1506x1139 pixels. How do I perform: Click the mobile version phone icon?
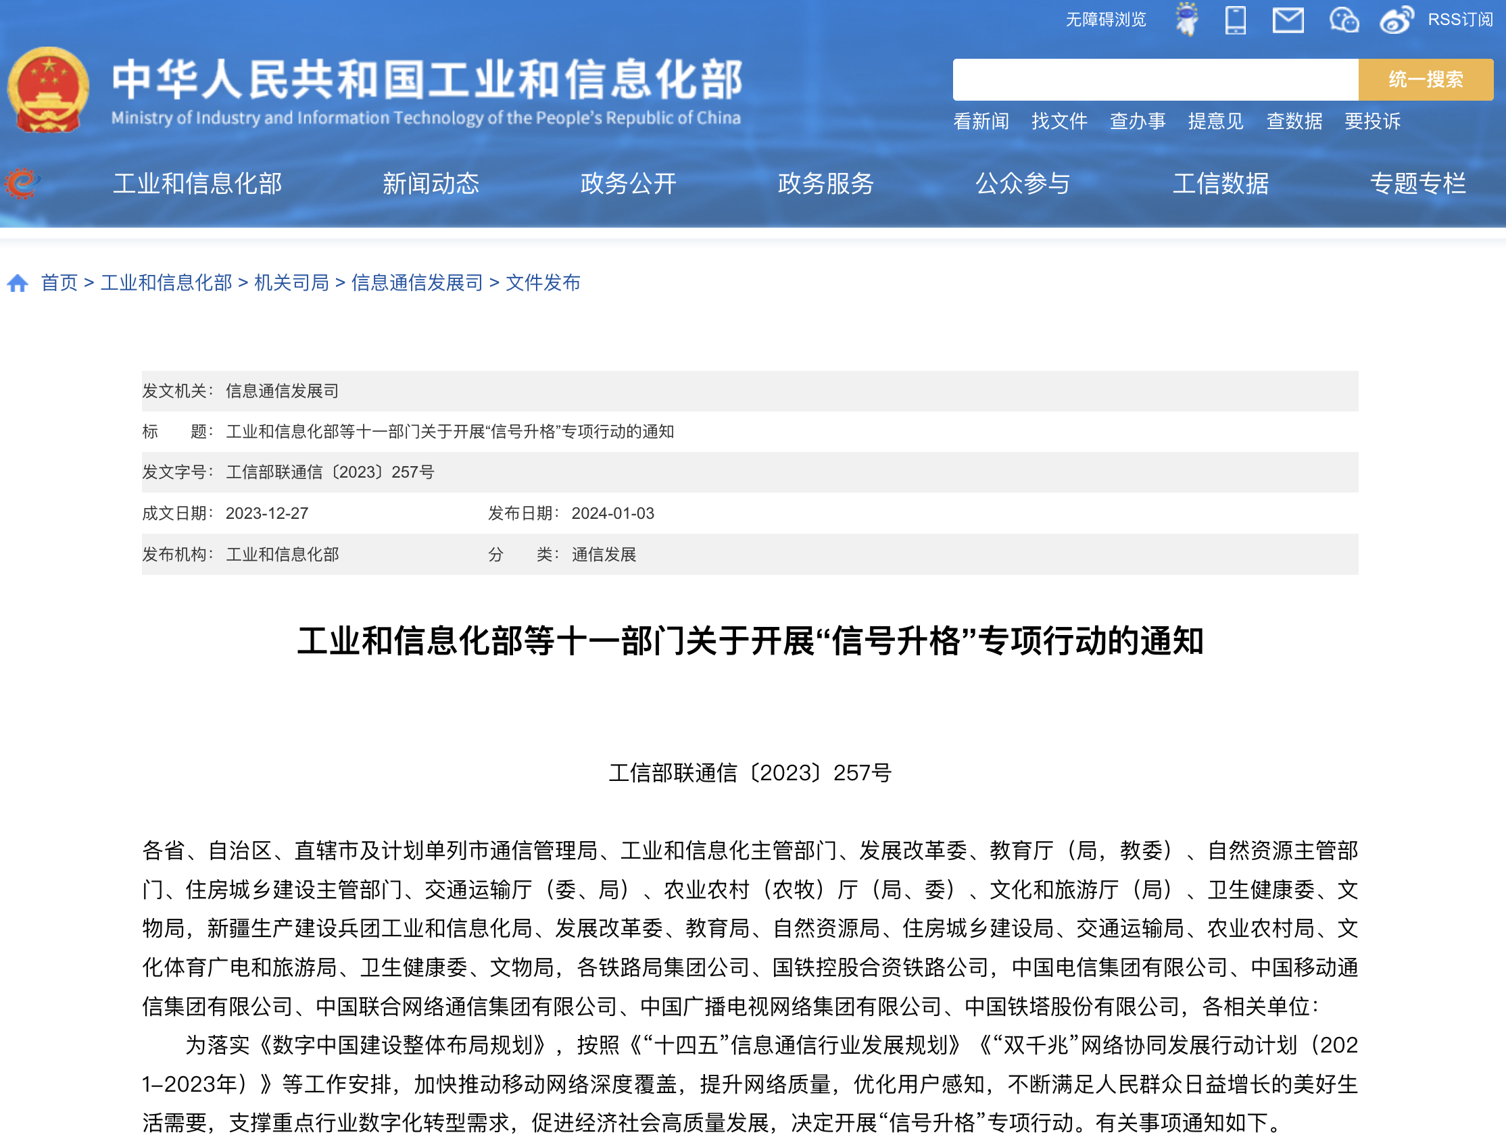point(1234,20)
